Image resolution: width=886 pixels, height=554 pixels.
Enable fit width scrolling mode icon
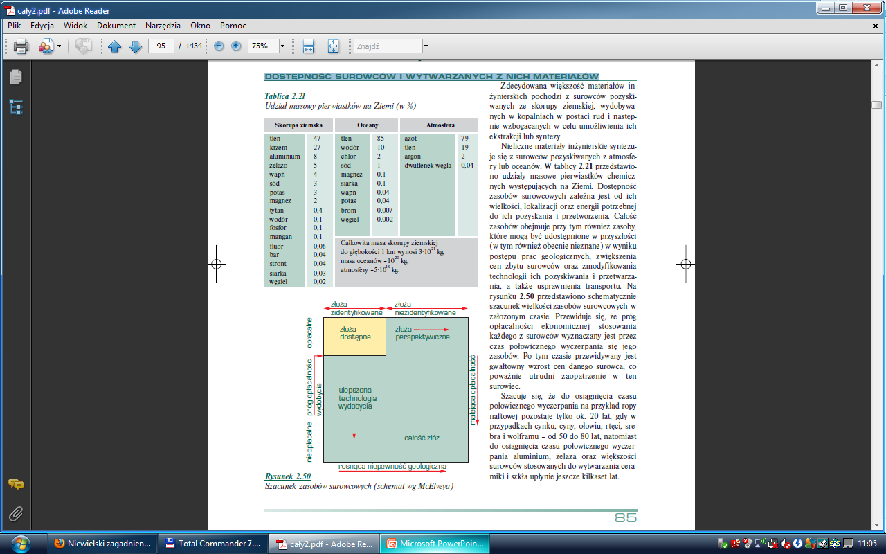[x=309, y=46]
